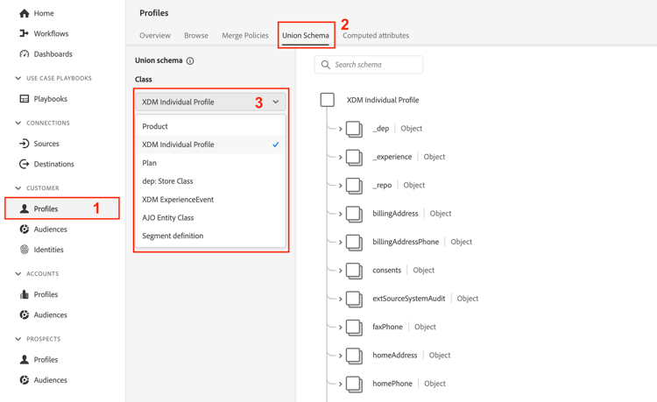Open Sources under Connections

pyautogui.click(x=46, y=144)
